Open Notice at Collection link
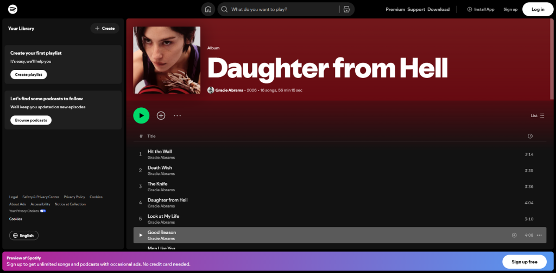 click(x=70, y=204)
